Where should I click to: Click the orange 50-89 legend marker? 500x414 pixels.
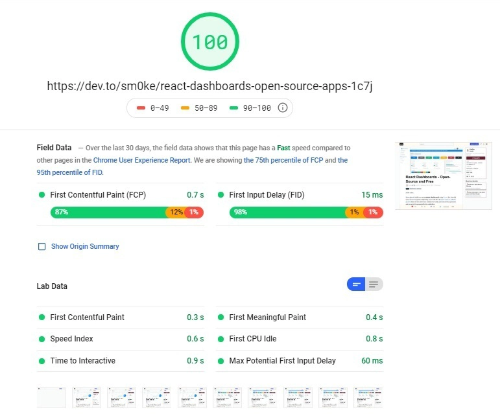[x=185, y=108]
